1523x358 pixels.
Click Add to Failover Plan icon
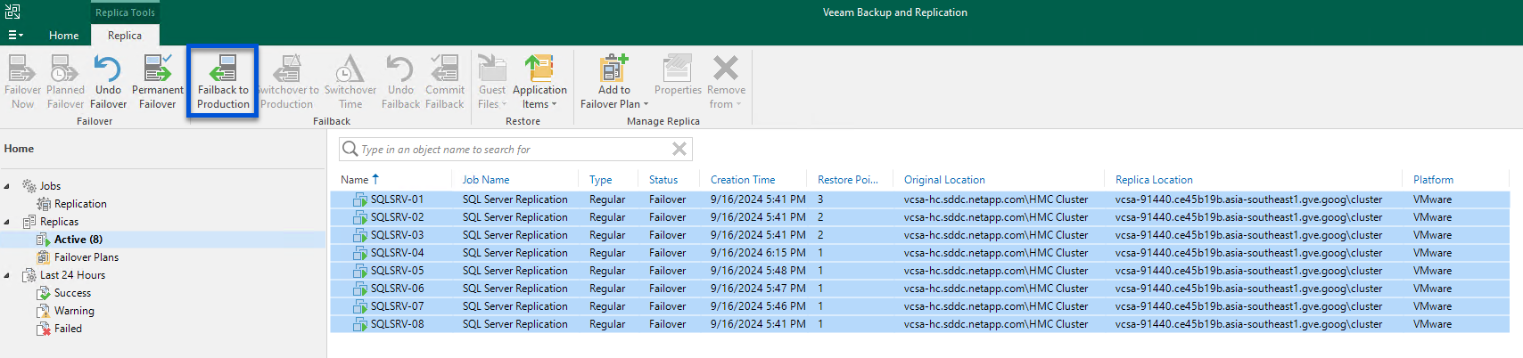tap(613, 69)
